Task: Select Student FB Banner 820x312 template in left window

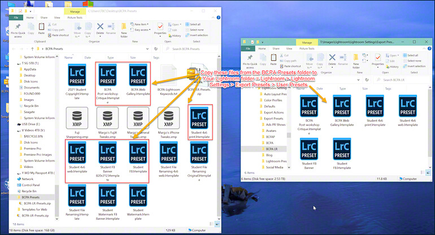Action: click(x=108, y=161)
